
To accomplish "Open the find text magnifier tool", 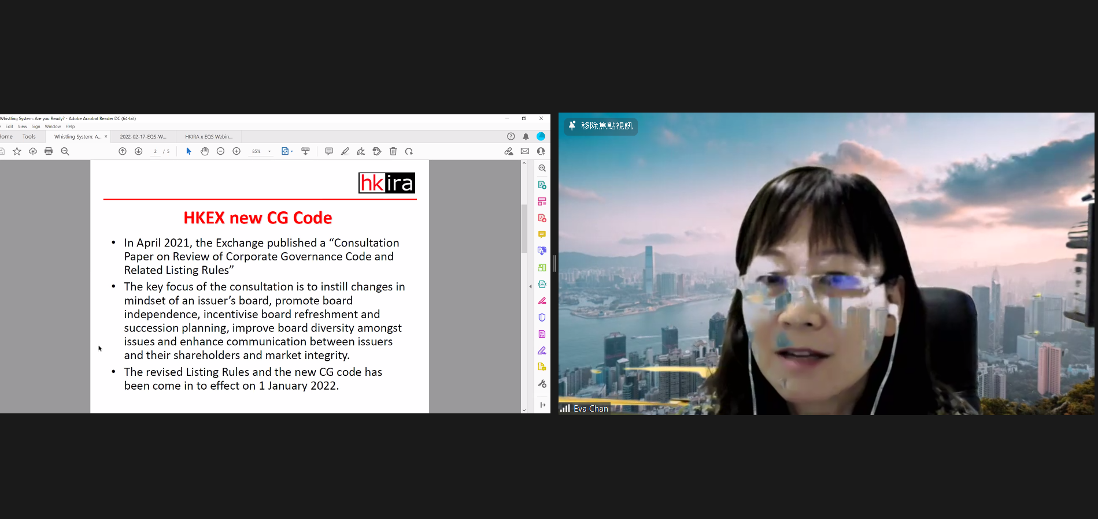I will point(65,151).
